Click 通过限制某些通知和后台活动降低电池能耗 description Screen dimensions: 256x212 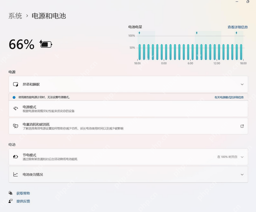(50, 159)
